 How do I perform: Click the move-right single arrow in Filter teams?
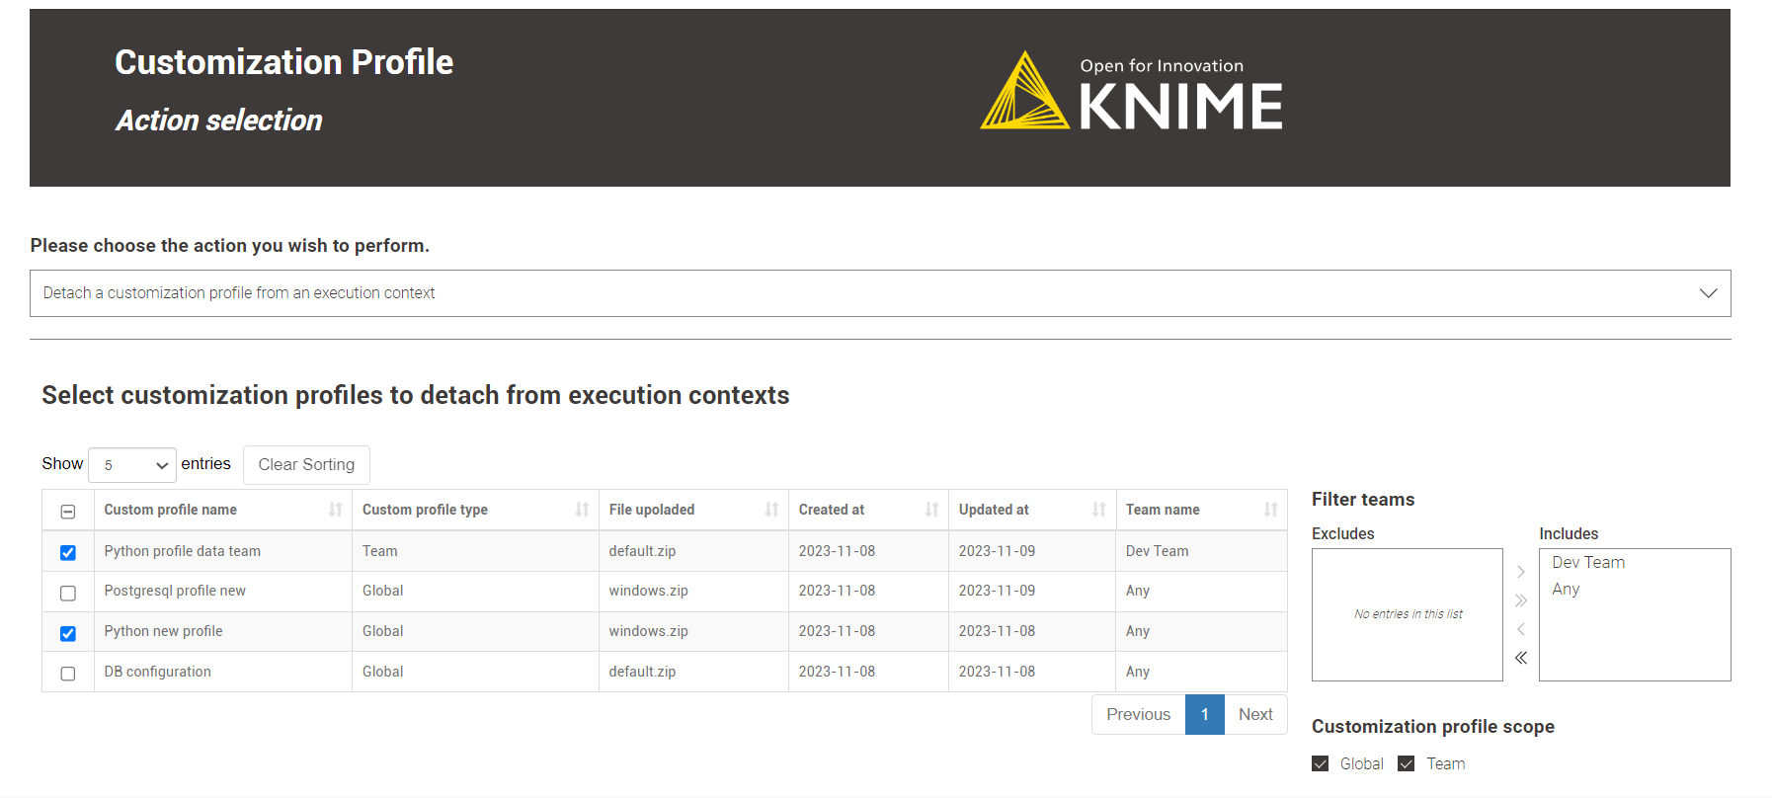pyautogui.click(x=1521, y=572)
